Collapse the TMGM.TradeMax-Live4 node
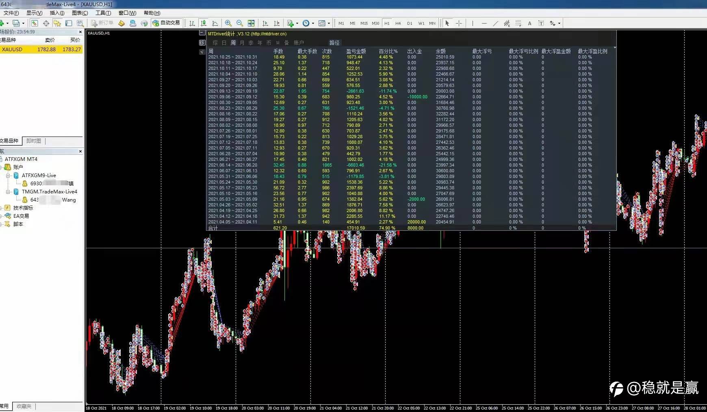This screenshot has width=707, height=412. [8, 192]
